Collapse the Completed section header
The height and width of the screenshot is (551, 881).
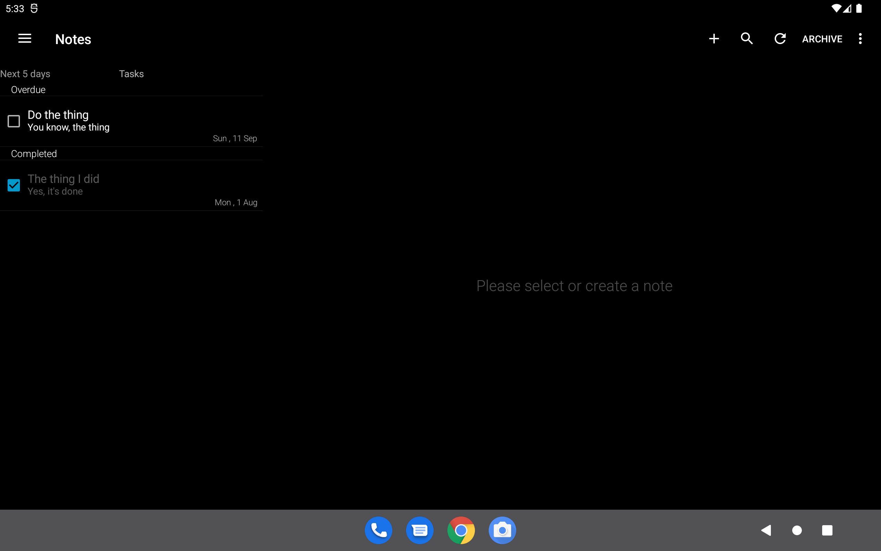click(34, 154)
